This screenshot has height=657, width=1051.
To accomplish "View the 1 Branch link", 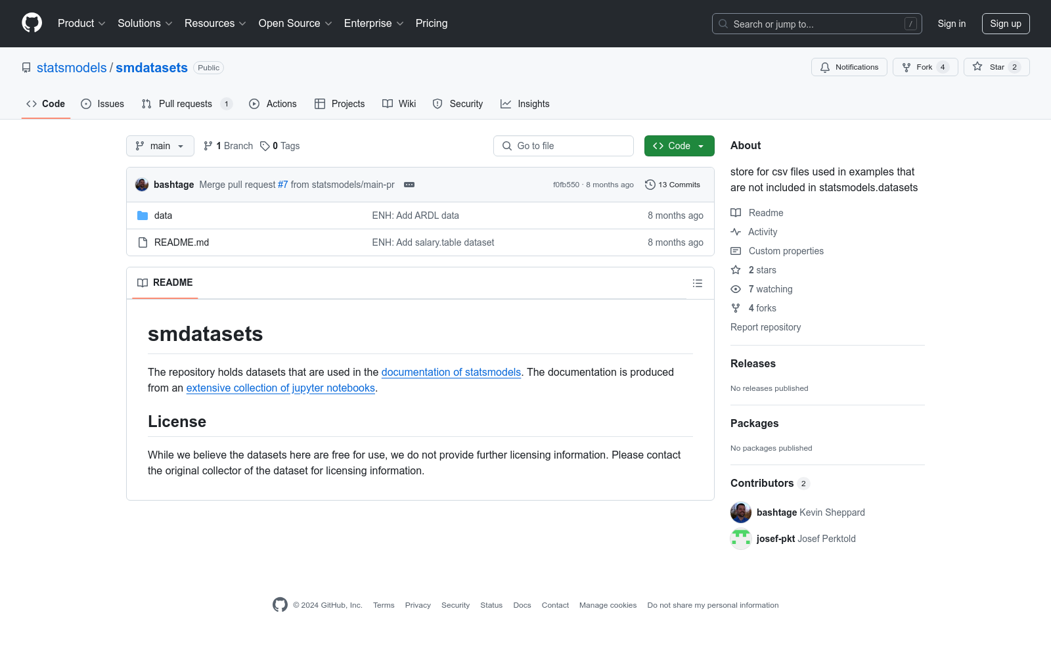I will point(228,146).
